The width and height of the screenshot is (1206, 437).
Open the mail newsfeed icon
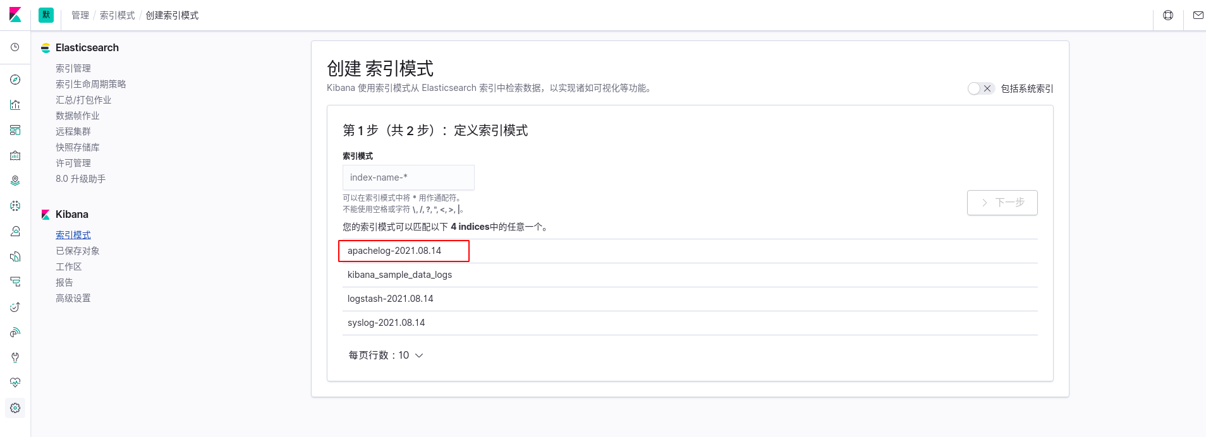pyautogui.click(x=1198, y=15)
